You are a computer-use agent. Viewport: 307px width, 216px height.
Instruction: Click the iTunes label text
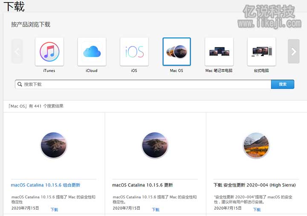click(49, 70)
